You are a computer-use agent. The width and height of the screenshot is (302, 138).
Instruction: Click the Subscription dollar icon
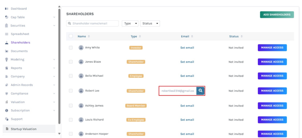coord(7,111)
